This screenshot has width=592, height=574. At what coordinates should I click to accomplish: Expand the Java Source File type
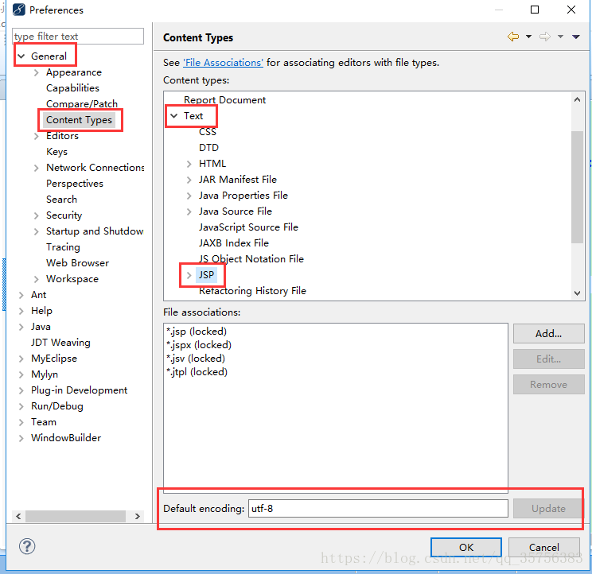[x=189, y=211]
